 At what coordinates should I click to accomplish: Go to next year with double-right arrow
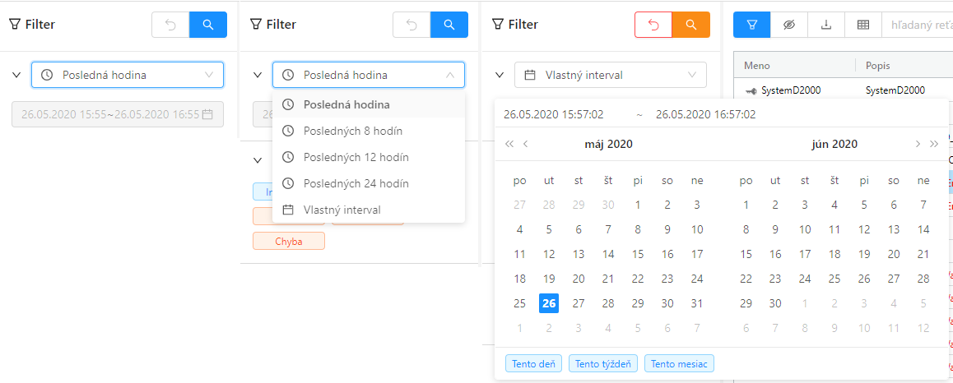(933, 144)
